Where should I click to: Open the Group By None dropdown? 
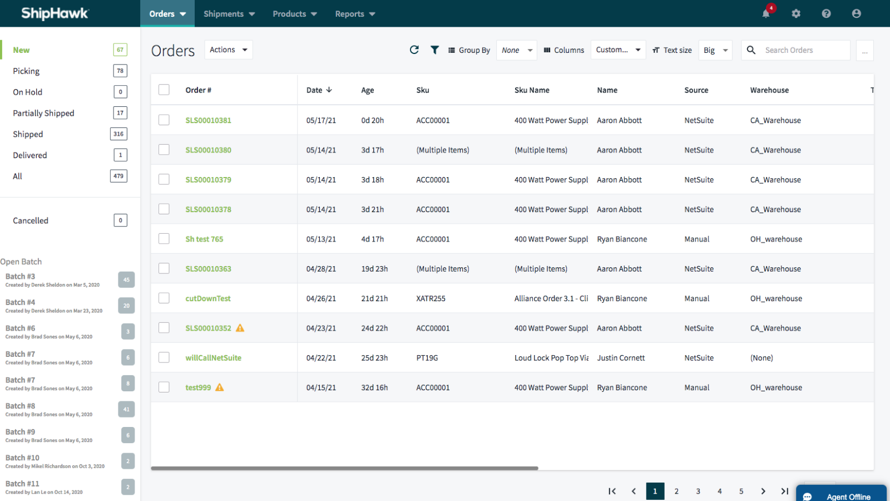coord(516,50)
